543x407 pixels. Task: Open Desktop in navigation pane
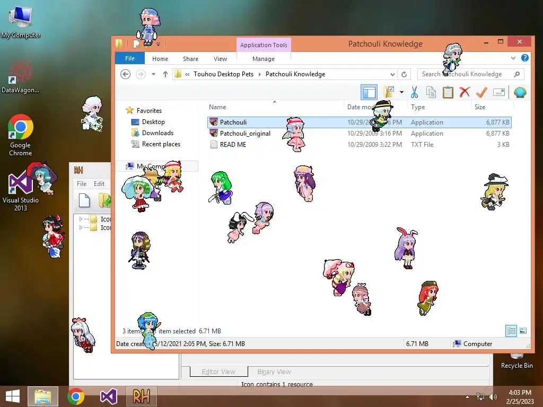[x=153, y=122]
